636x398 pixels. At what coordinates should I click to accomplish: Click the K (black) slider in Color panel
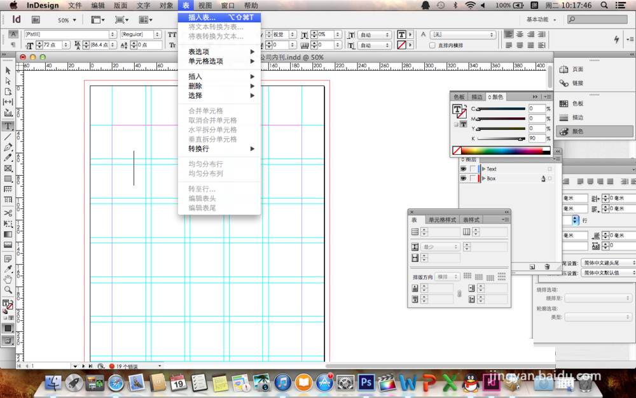501,139
